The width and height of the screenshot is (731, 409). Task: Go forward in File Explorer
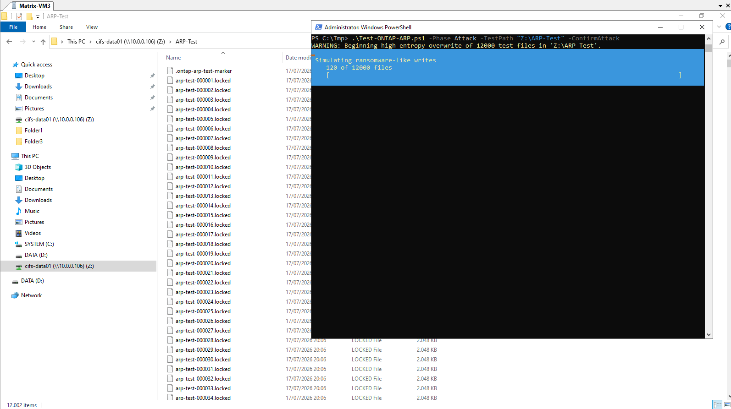pyautogui.click(x=22, y=42)
